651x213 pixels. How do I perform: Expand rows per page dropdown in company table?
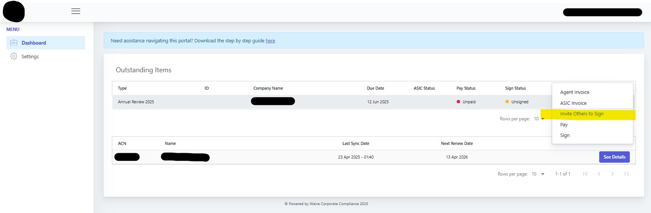click(x=538, y=174)
